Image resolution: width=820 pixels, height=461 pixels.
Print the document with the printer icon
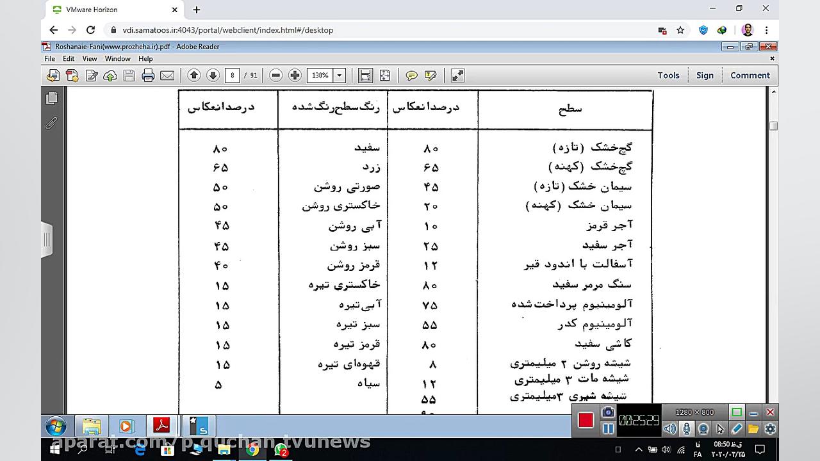[x=148, y=76]
